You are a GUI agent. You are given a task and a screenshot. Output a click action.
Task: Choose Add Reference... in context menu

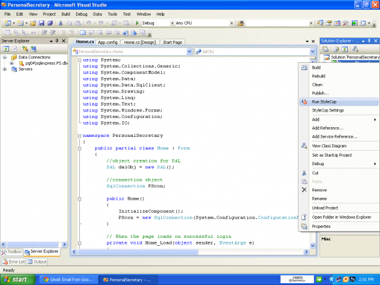pos(339,128)
